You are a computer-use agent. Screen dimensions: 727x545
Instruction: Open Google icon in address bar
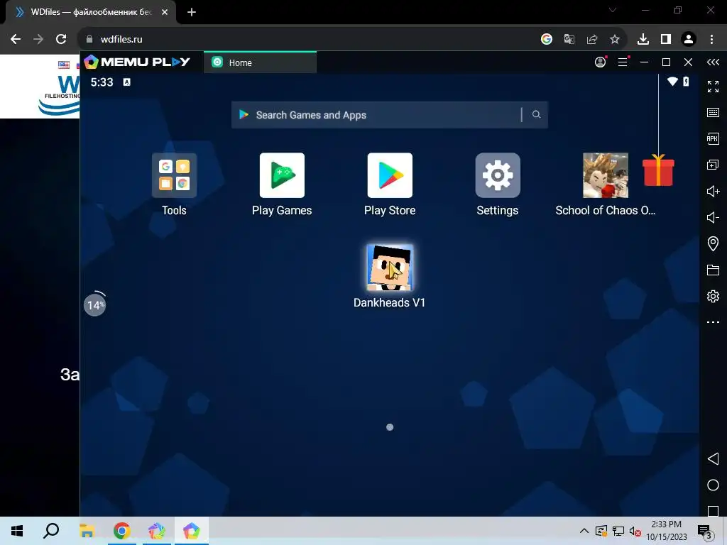pos(547,39)
